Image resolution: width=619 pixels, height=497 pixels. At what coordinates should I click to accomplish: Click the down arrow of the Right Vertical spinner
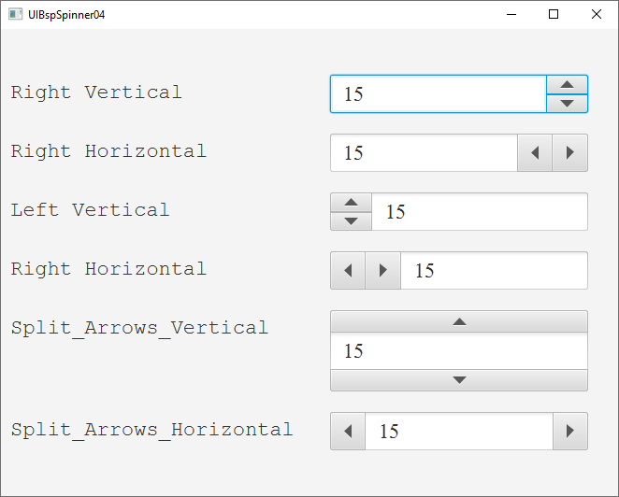567,104
